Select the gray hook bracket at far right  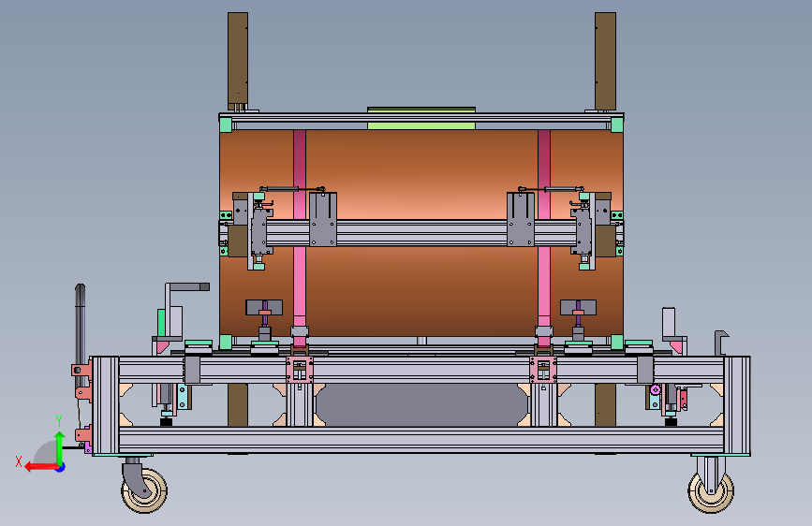721,343
